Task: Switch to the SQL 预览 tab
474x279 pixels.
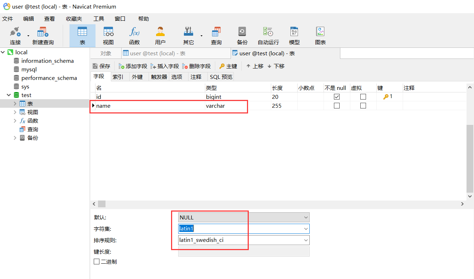Action: click(x=221, y=77)
